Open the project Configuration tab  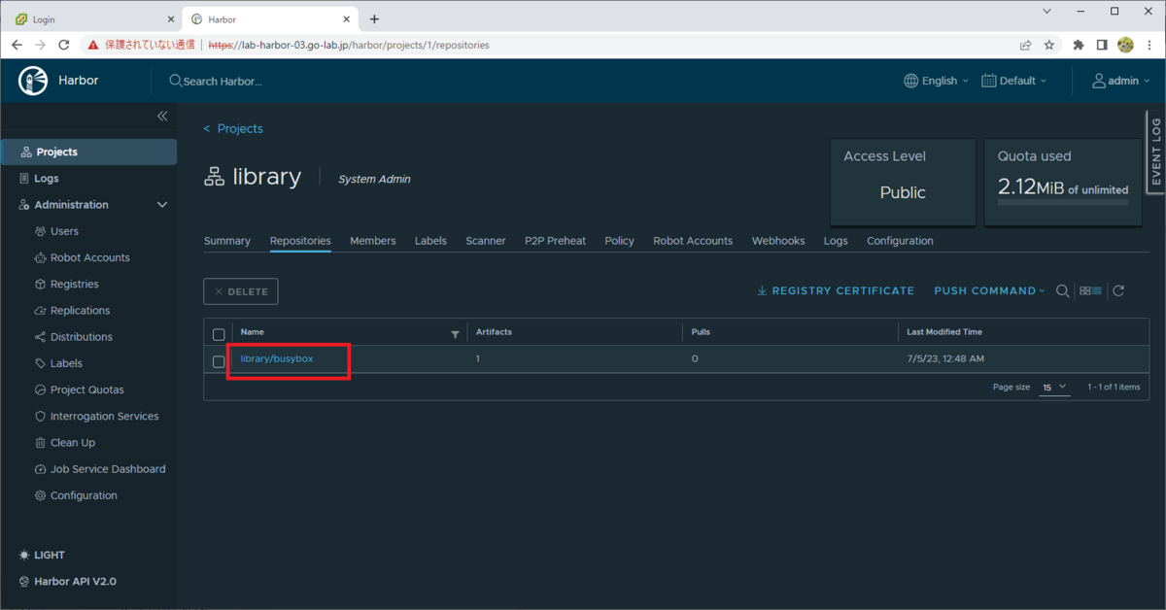click(x=900, y=241)
